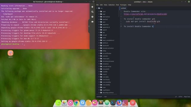191x107 pixels.
Task: Expand the apache2 folder
Action: pos(99,19)
